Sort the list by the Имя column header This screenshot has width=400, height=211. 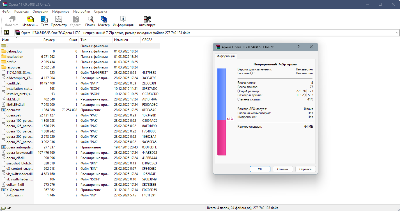pos(17,40)
